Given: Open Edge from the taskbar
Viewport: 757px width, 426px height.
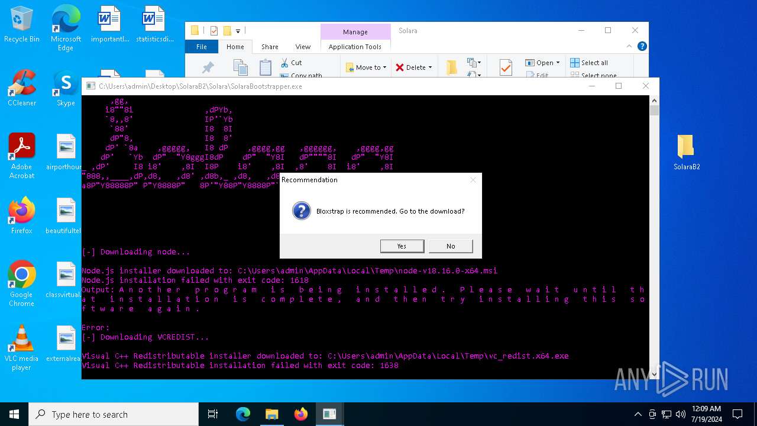Looking at the screenshot, I should [243, 414].
